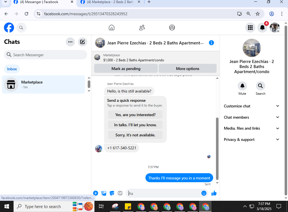Search in conversation magnifier icon
Image resolution: width=288 pixels, height=212 pixels.
tap(260, 86)
